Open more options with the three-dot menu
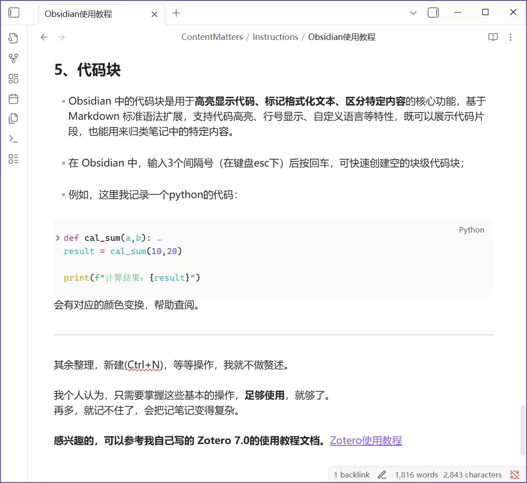The height and width of the screenshot is (483, 527). [x=510, y=37]
